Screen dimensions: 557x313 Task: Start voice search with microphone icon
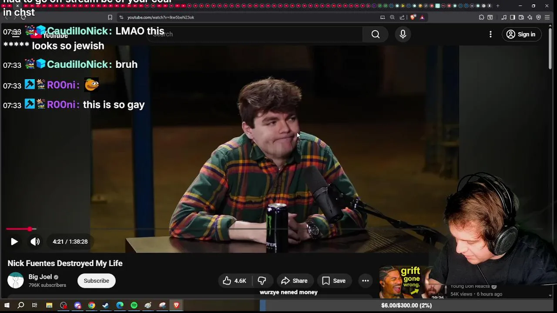[403, 34]
